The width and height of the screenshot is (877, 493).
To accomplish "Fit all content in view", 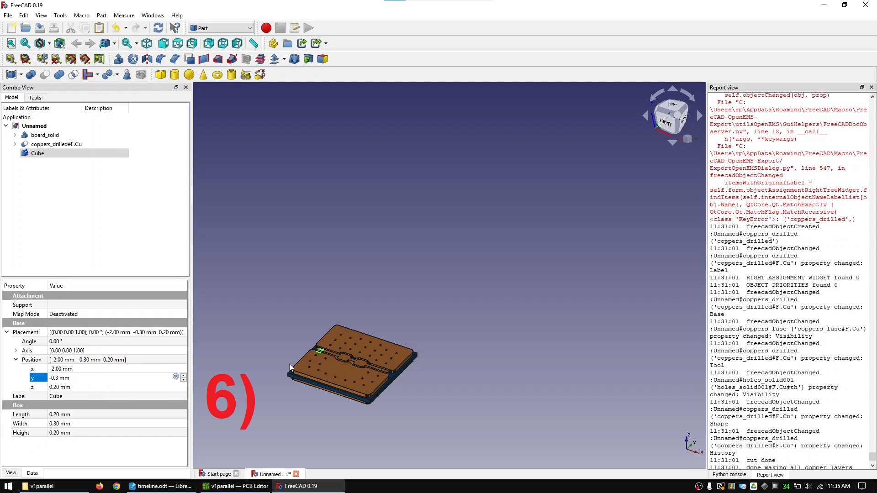I will pyautogui.click(x=11, y=43).
